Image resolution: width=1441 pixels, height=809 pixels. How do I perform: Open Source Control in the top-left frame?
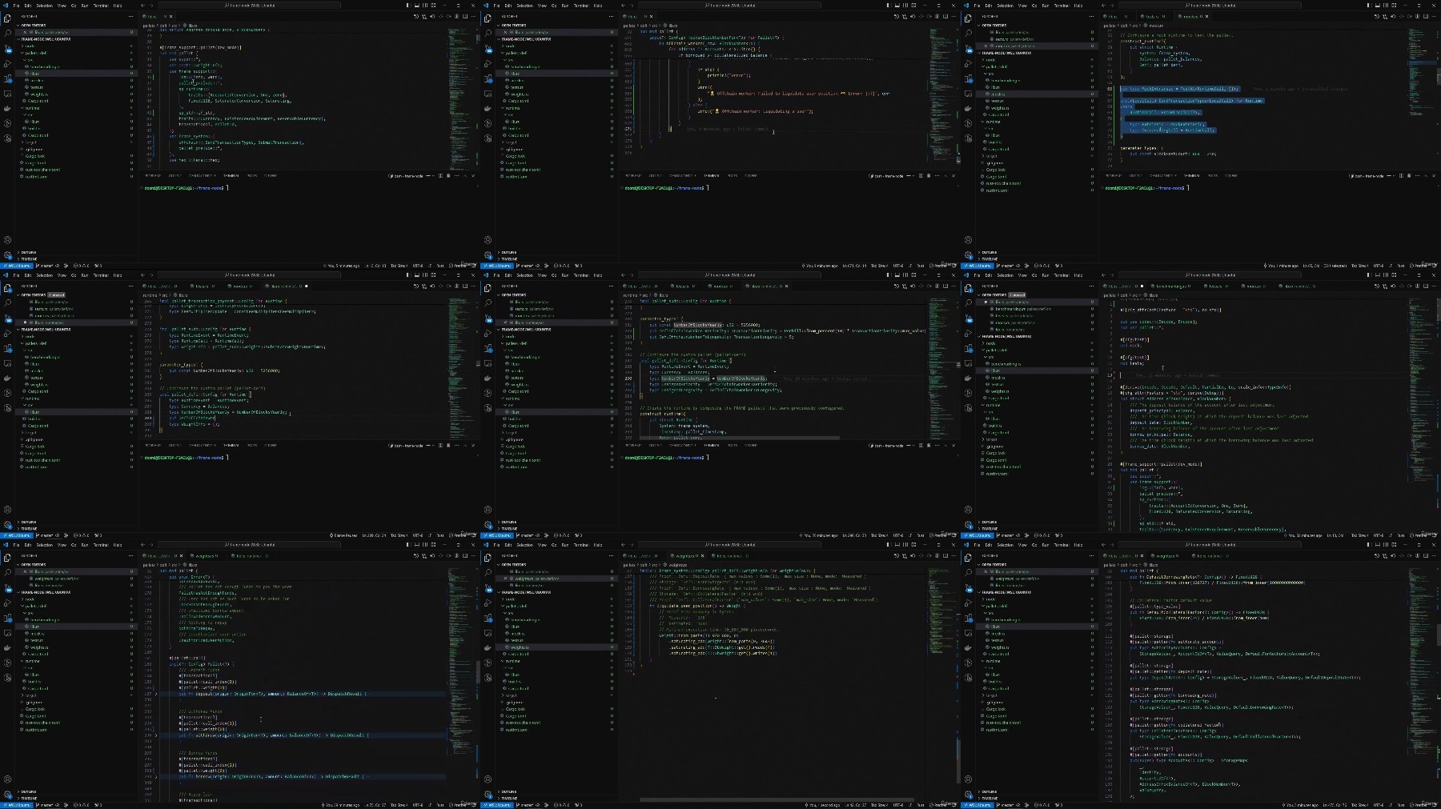point(7,48)
